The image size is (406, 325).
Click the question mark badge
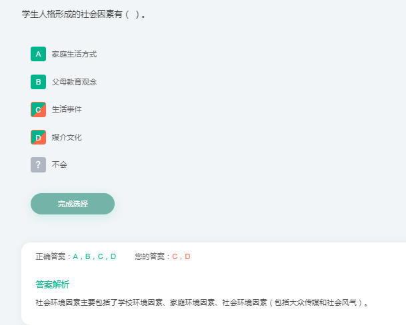click(x=38, y=164)
